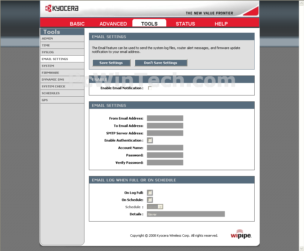Click the 'SMTP Server Address:' label
This screenshot has height=251, width=304.
point(125,133)
